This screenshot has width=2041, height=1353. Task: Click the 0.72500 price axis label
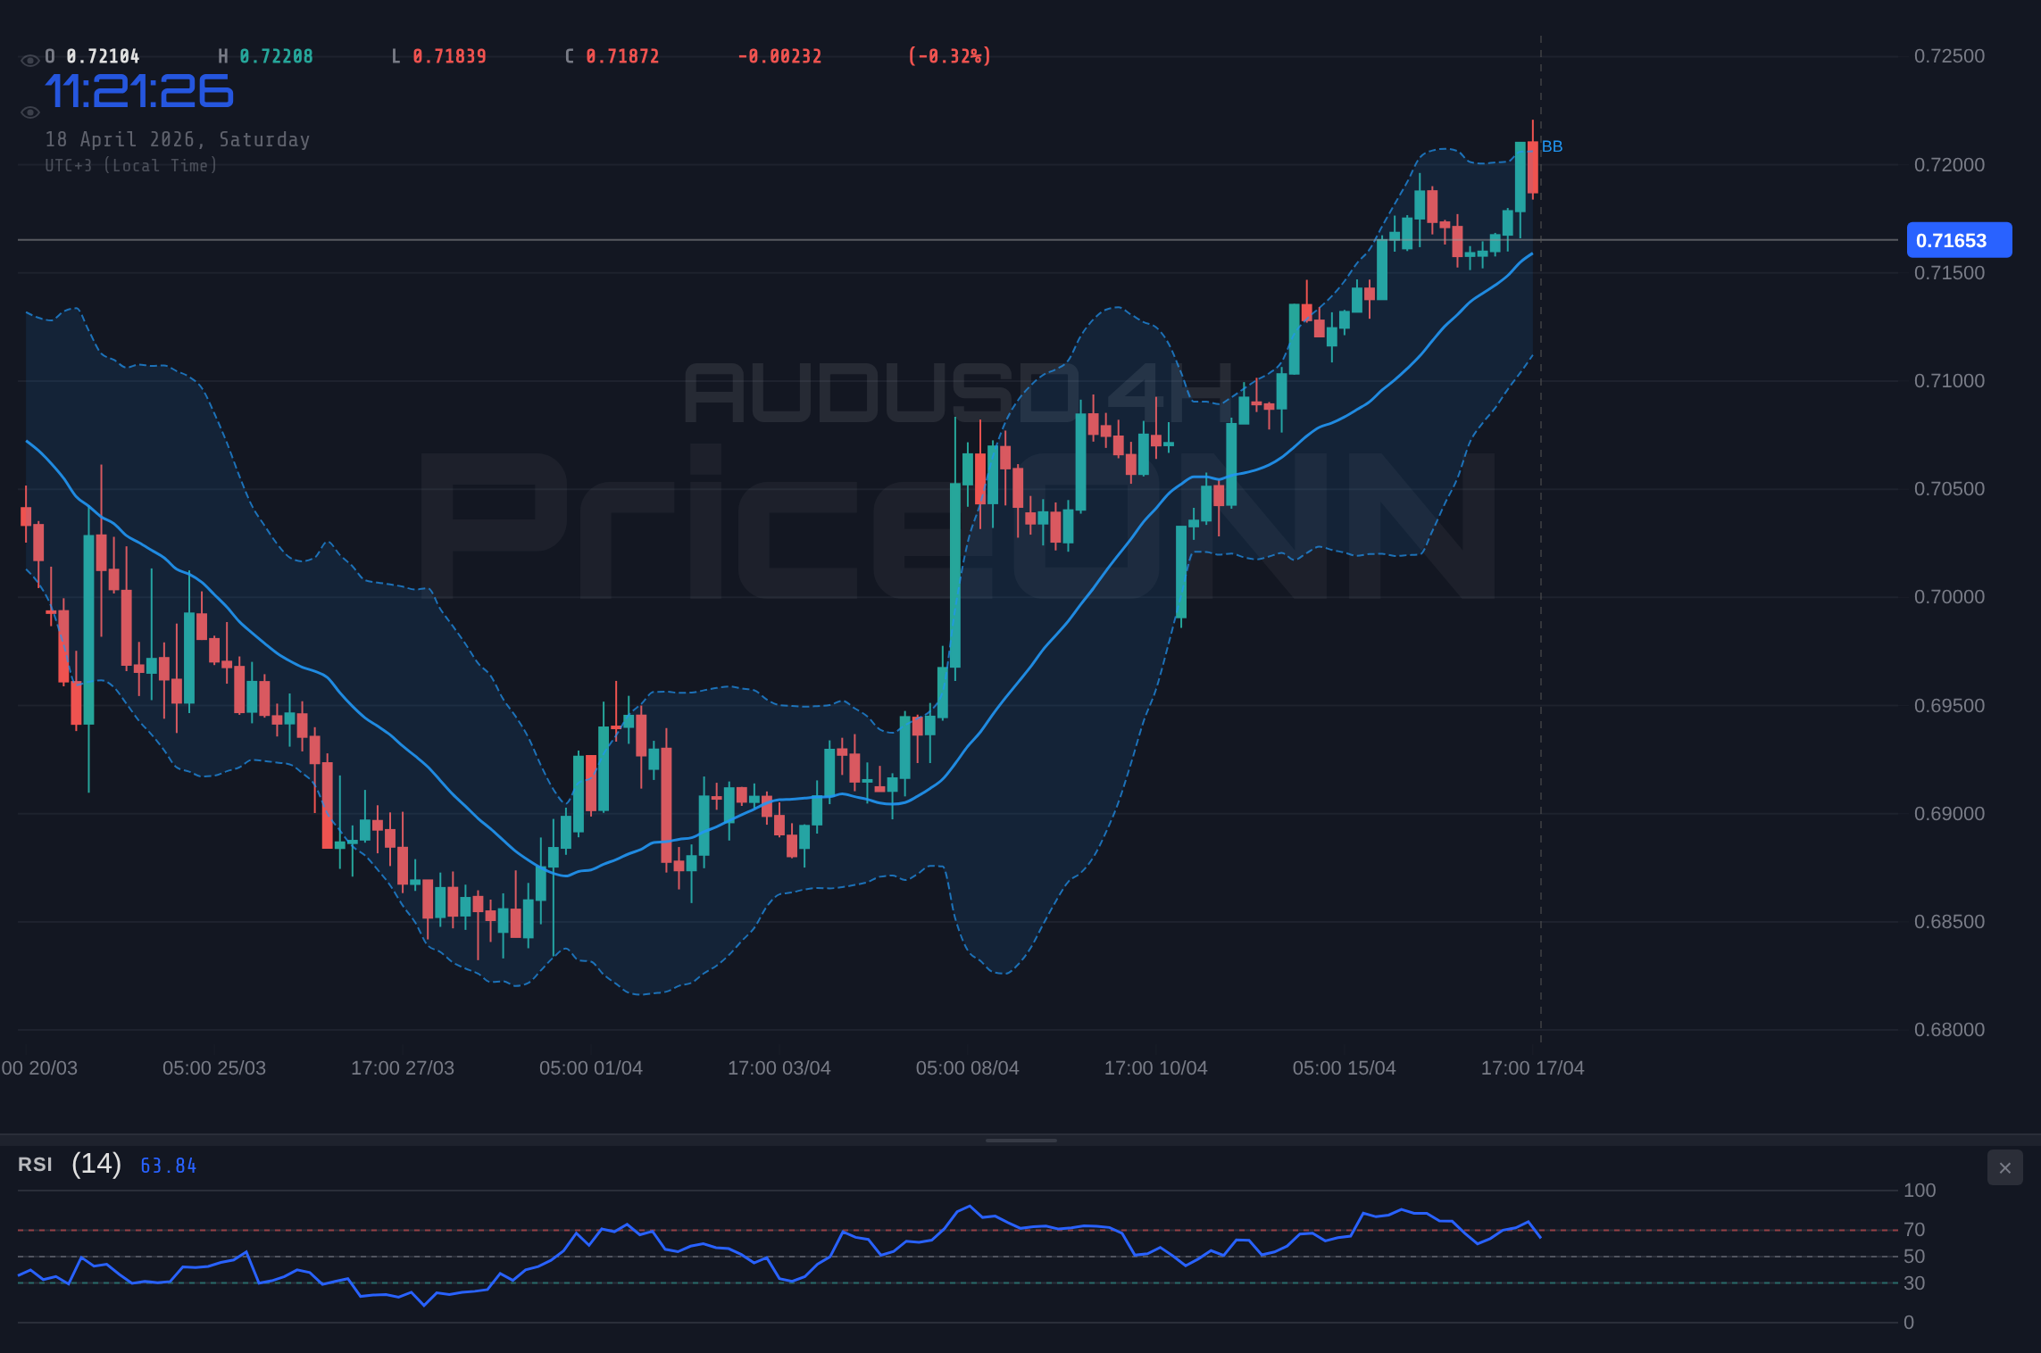coord(1949,56)
